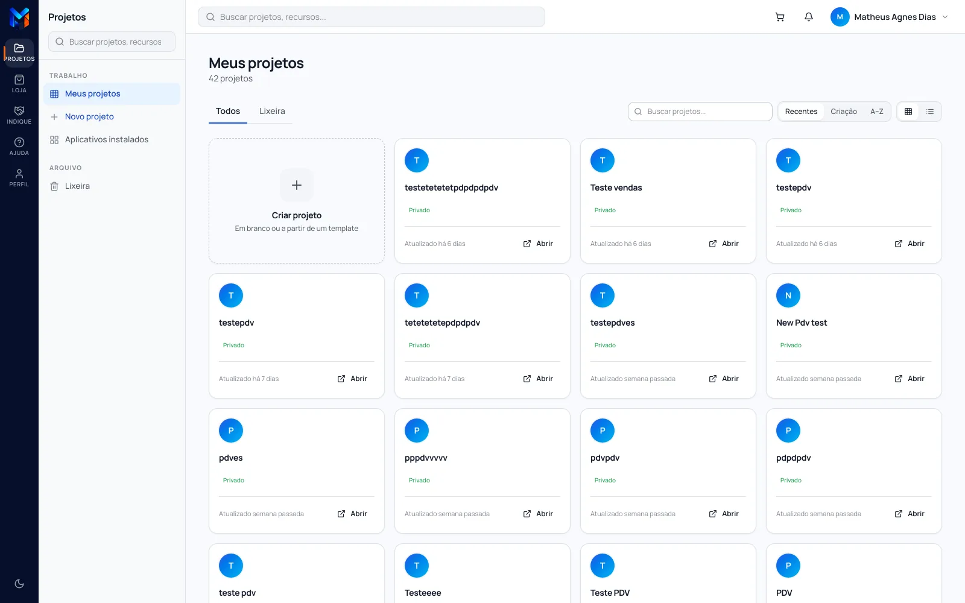Click Abrir on New Pdv test card
Screen dimensions: 965x603
910,379
